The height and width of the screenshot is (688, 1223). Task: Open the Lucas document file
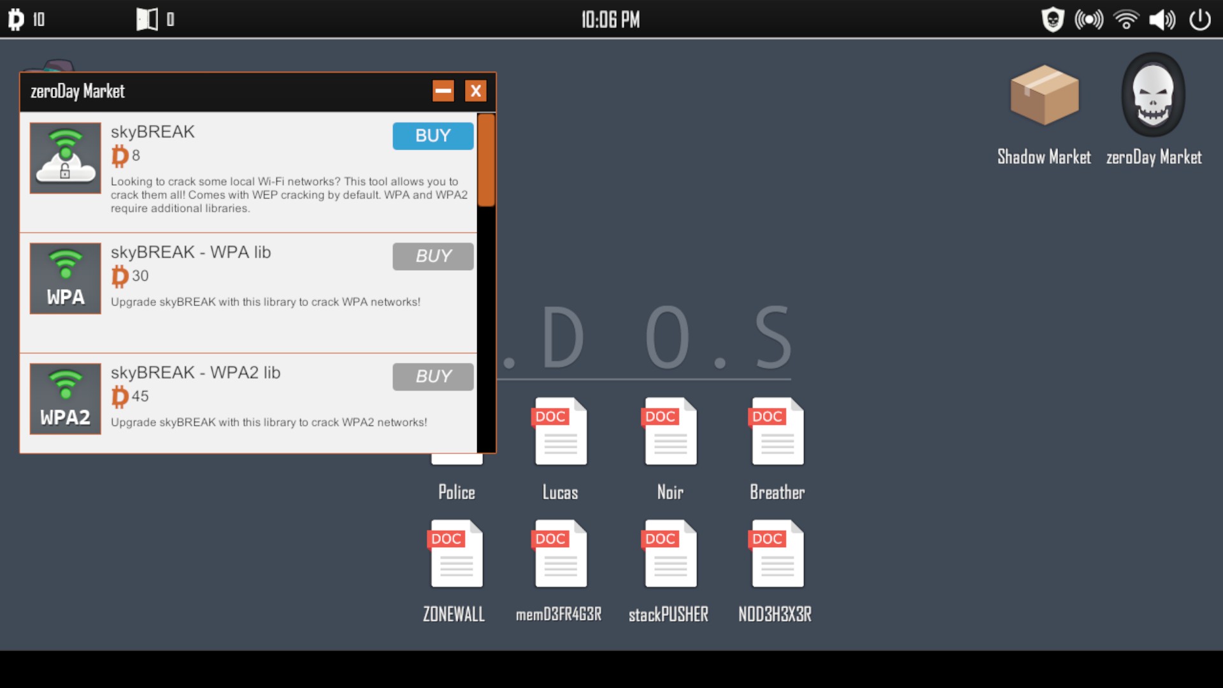[561, 432]
